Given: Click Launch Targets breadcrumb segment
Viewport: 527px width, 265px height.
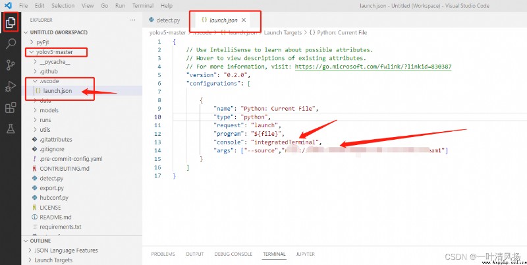Looking at the screenshot, I should pyautogui.click(x=283, y=32).
